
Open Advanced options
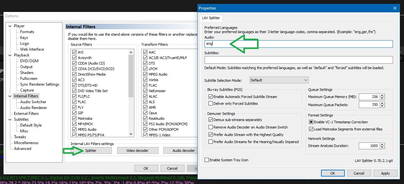click(x=22, y=149)
